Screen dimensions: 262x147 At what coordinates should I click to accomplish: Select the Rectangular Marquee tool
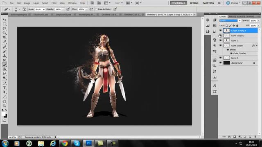[x=5, y=24]
